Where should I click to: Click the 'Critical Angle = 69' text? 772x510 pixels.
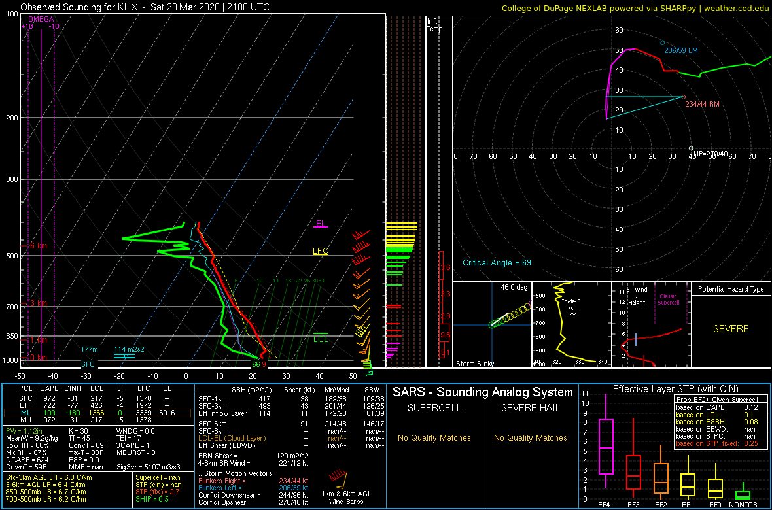pos(497,262)
